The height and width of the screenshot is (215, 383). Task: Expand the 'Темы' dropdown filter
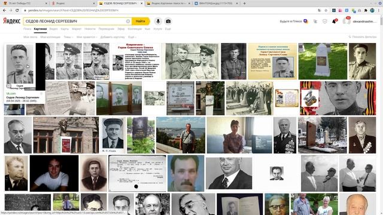[68, 37]
